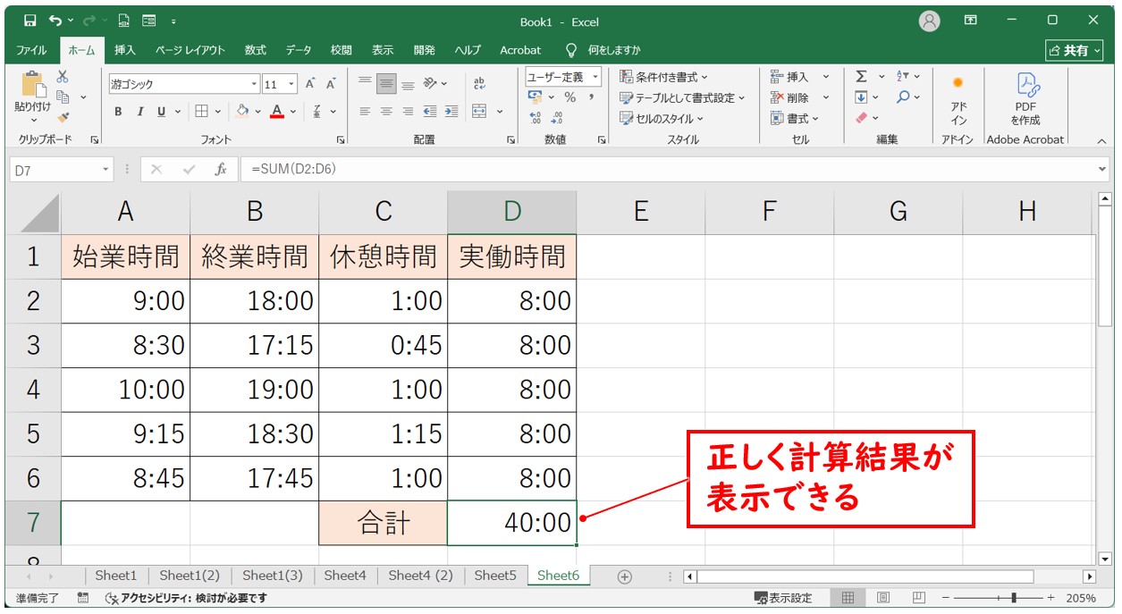Viewport: 1122px width, 614px height.
Task: Open the アドイン add-ins button
Action: point(958,99)
